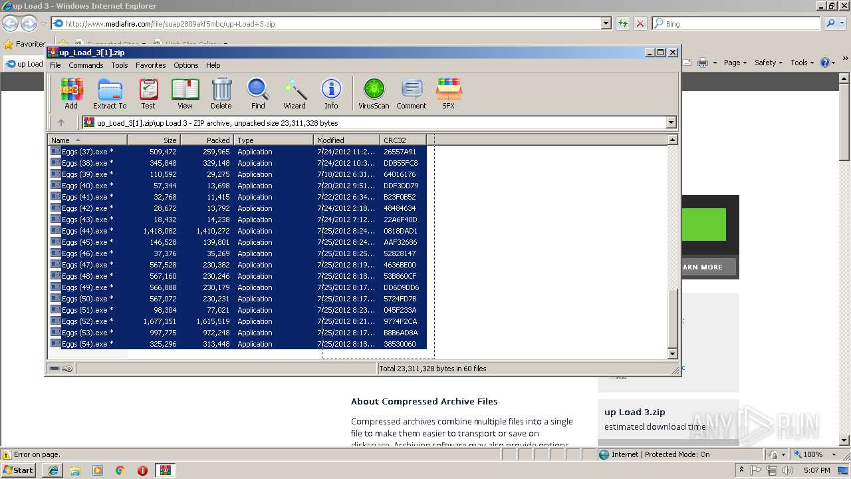Click the Bing search magnifier button
Viewport: 851px width, 479px height.
(x=830, y=23)
